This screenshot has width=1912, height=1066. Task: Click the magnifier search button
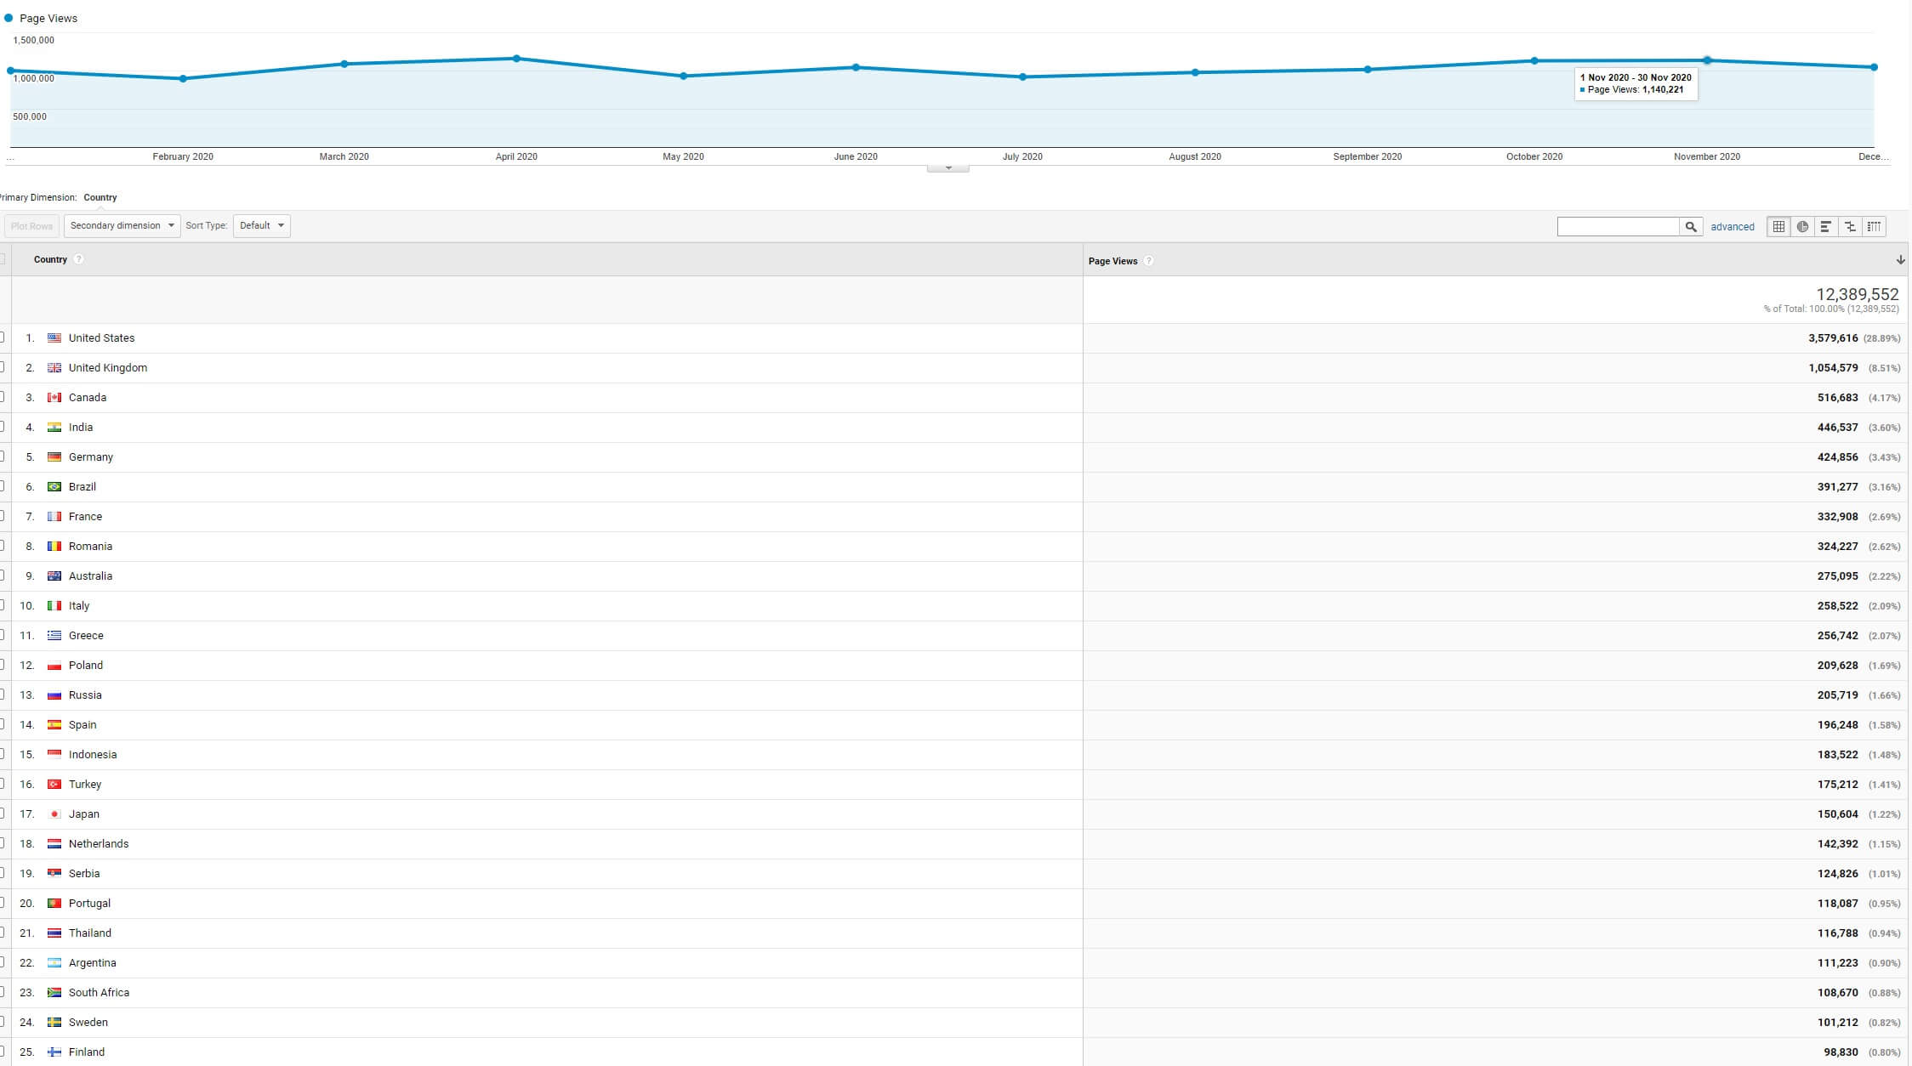(1691, 226)
